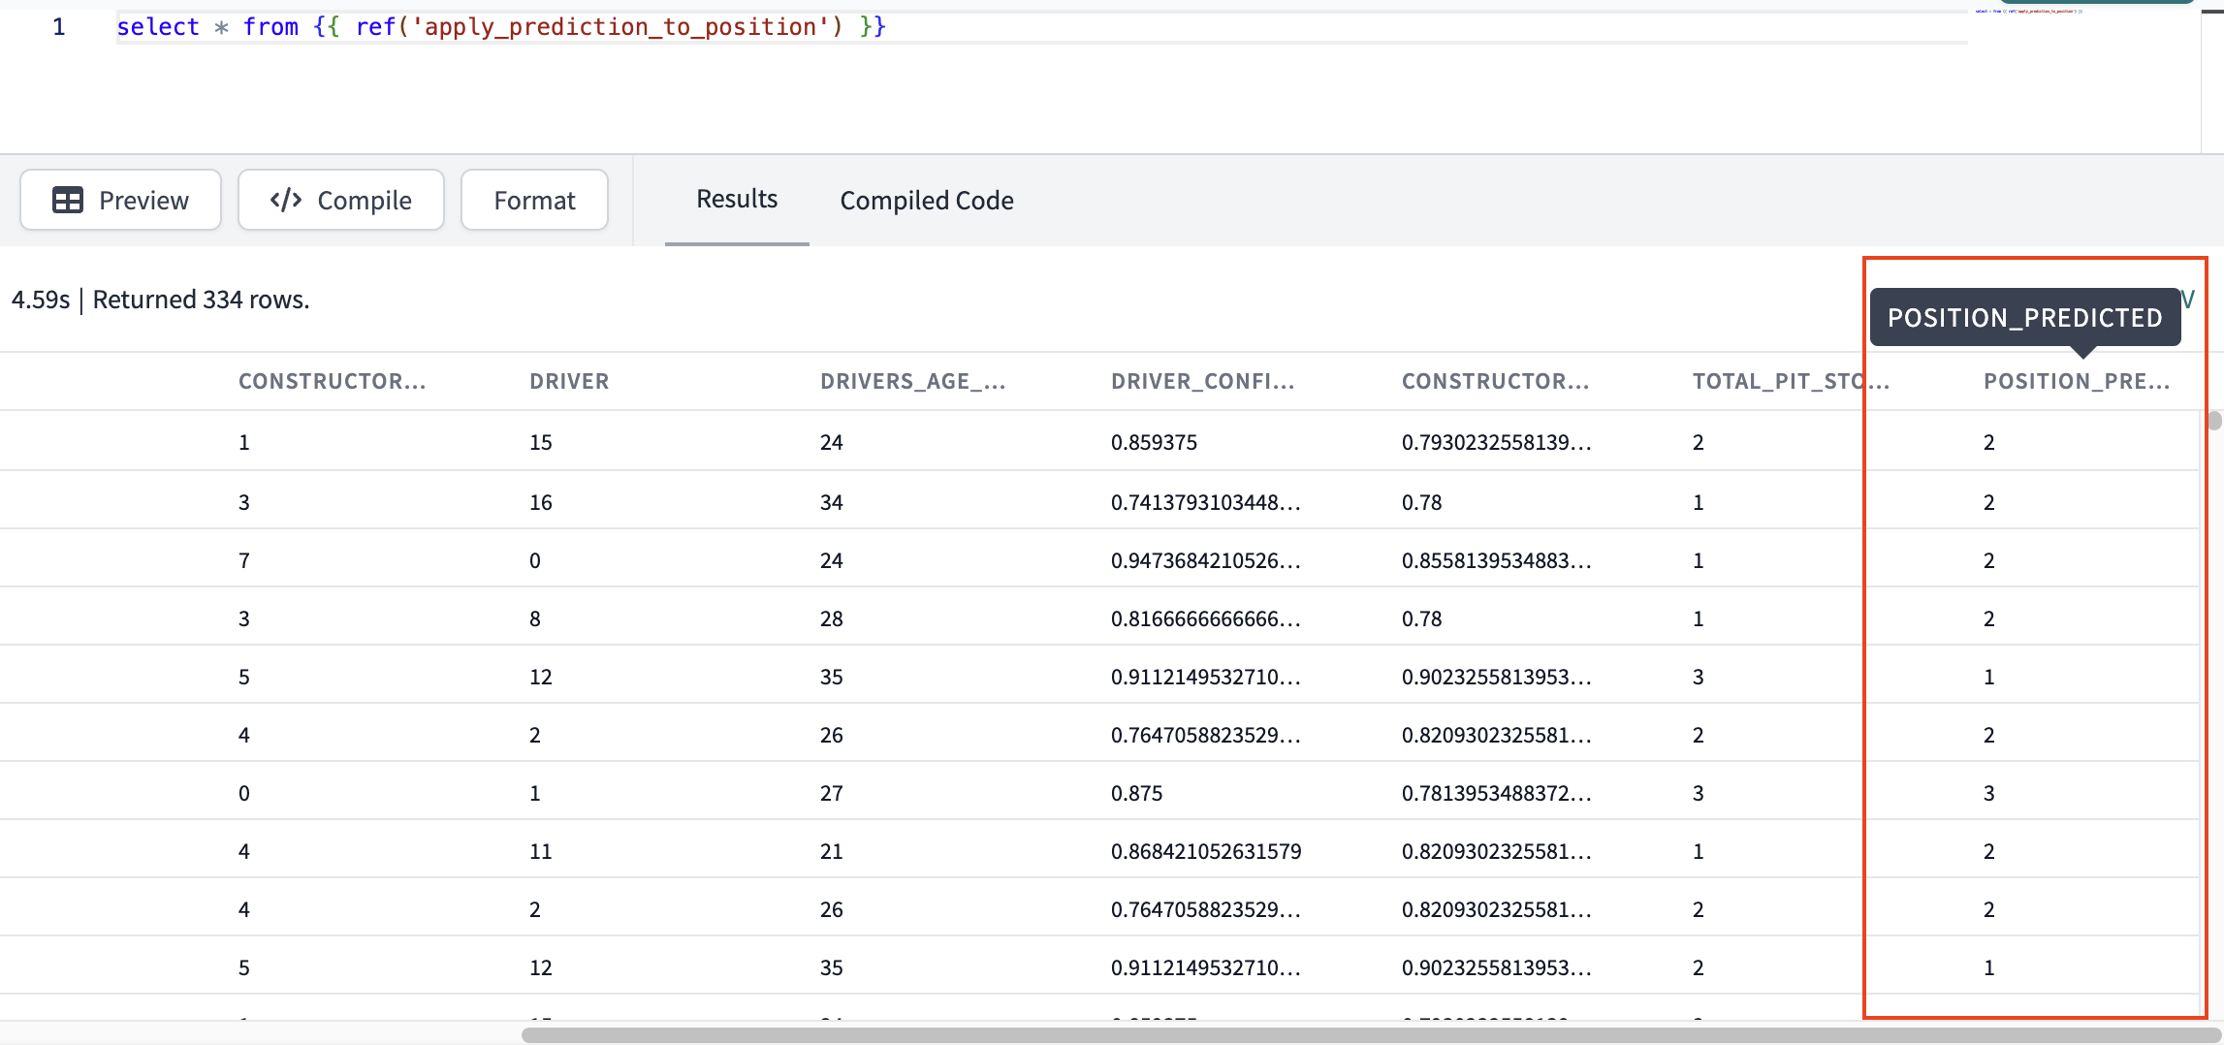Click the partially visible teal link near POSITION_PREDICTED
The image size is (2224, 1045).
(x=2188, y=299)
